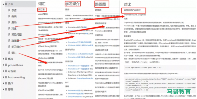Expand the 警告 section arrow
Screen dimensions: 197x99
click(x=4, y=89)
